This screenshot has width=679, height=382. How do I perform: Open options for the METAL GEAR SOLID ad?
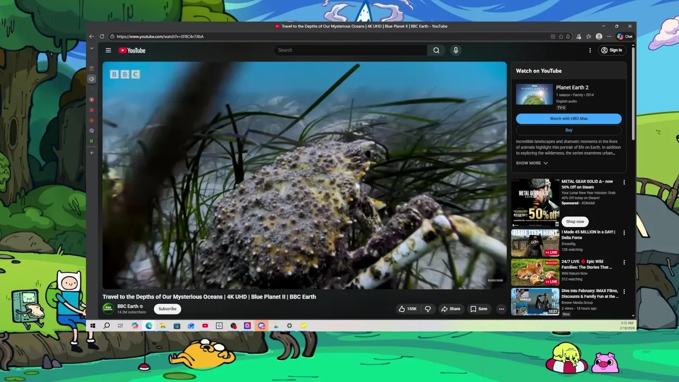[624, 182]
